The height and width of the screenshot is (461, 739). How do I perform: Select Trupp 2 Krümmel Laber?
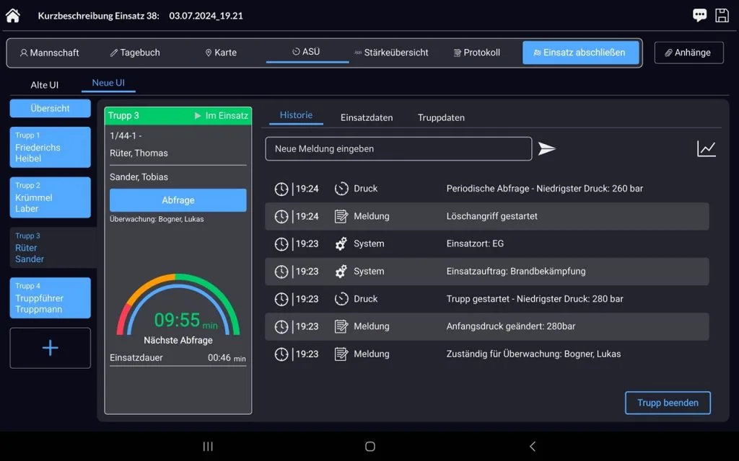coord(50,197)
